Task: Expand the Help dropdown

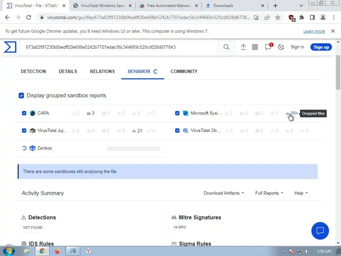Action: (301, 193)
